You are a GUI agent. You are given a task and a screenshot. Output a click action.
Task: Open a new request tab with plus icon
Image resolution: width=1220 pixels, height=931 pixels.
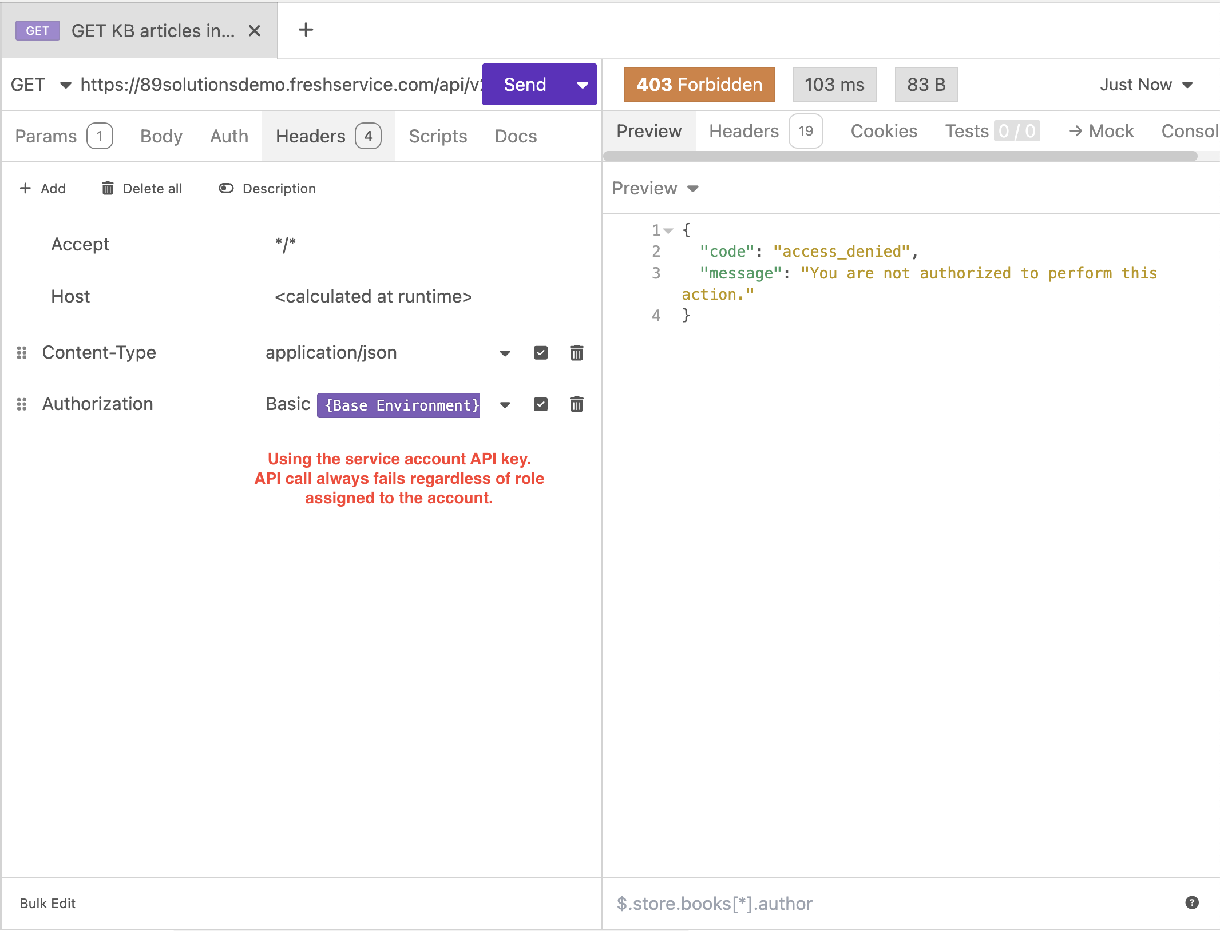306,30
